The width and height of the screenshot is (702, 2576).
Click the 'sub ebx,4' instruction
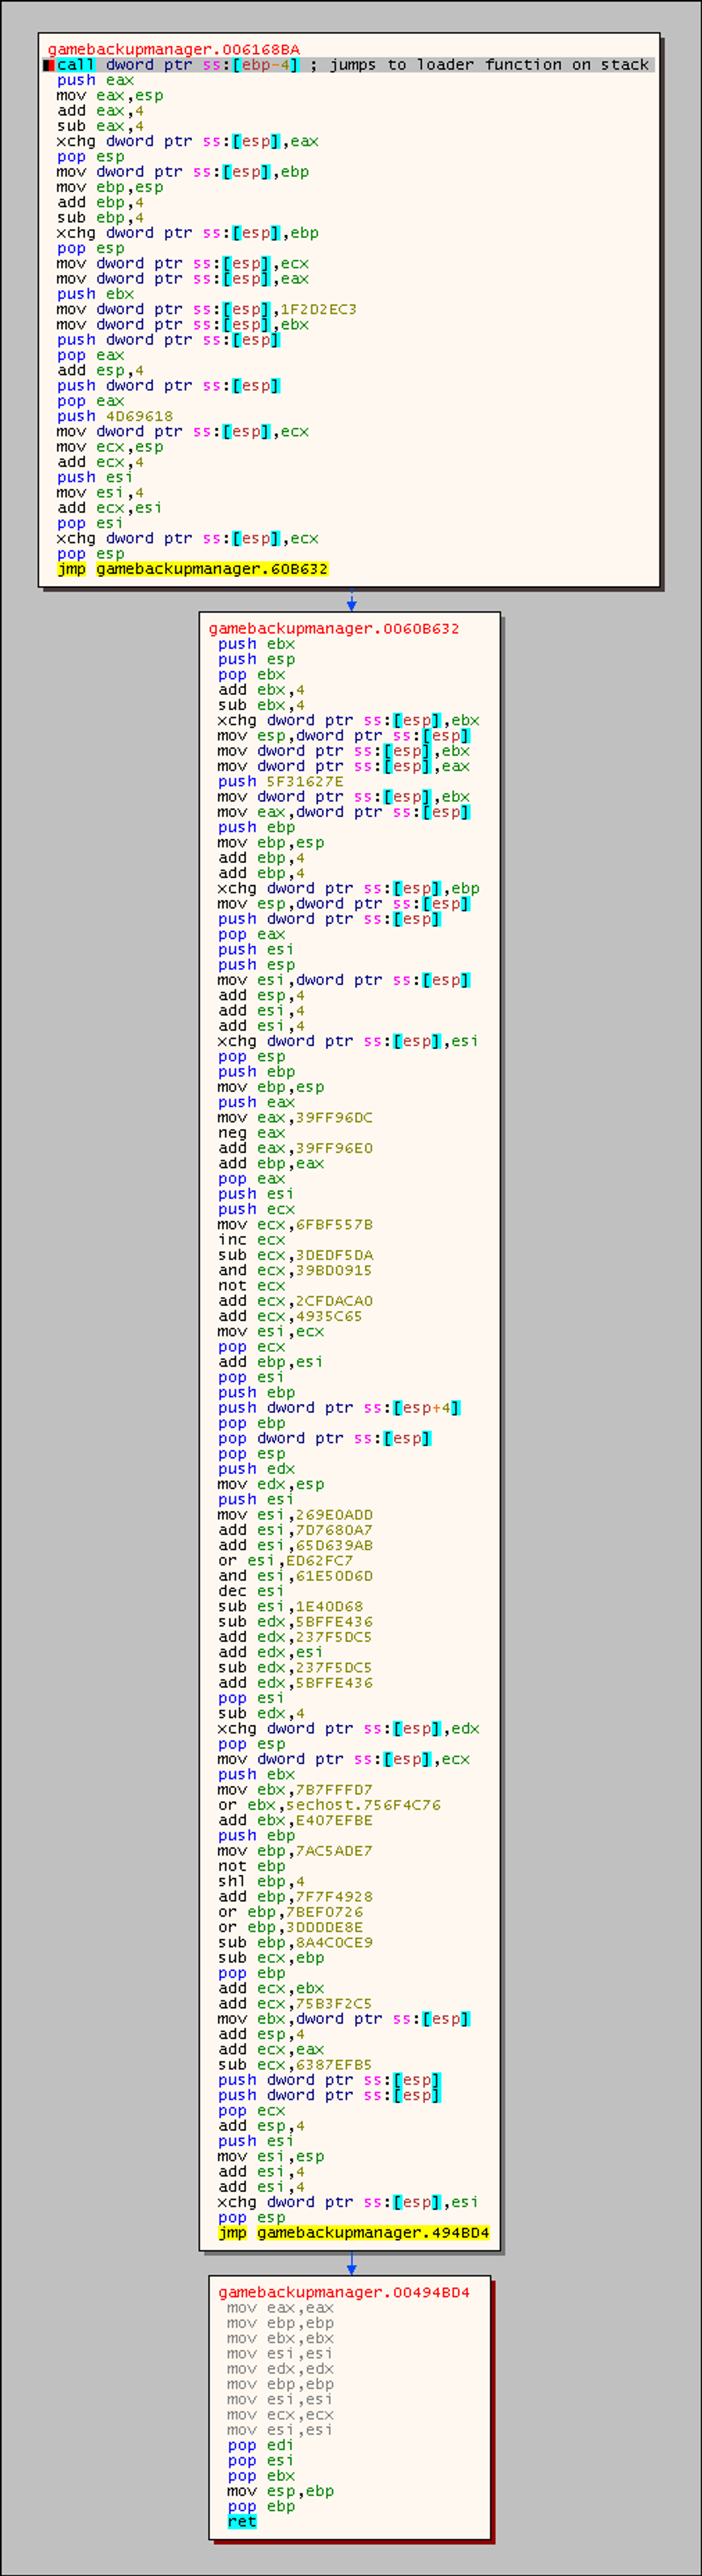click(262, 705)
